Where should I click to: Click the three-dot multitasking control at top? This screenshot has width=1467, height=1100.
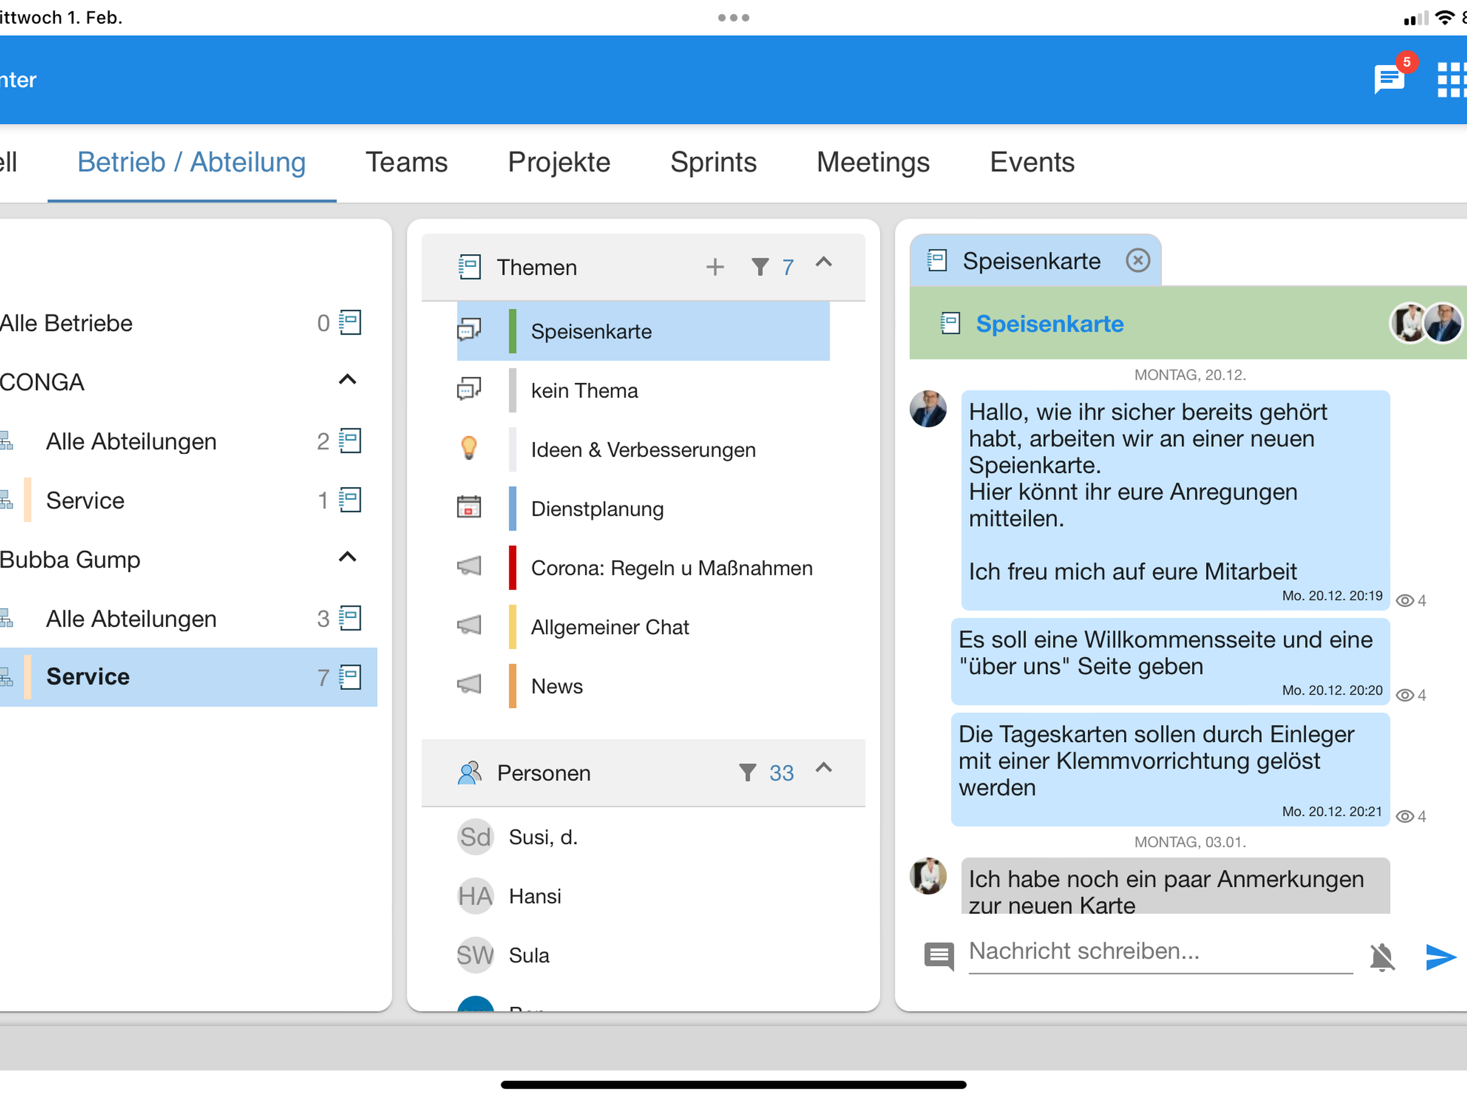pos(733,18)
